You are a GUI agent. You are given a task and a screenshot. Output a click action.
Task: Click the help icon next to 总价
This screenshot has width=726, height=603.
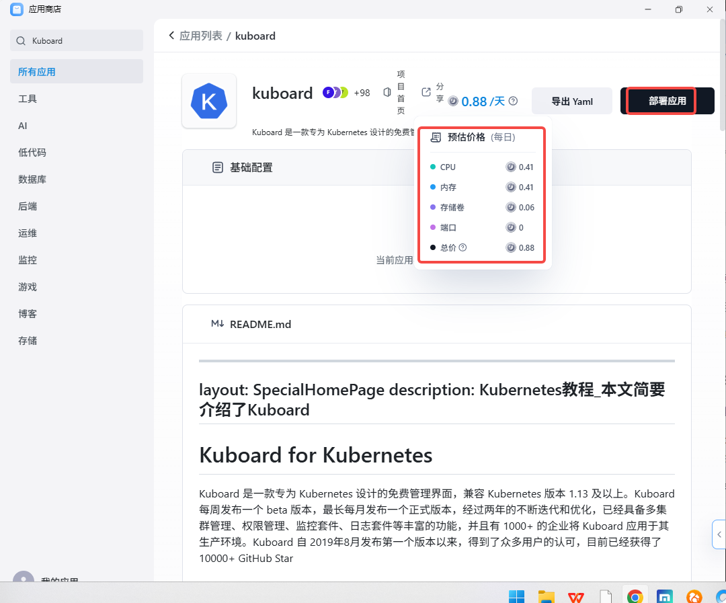click(462, 247)
